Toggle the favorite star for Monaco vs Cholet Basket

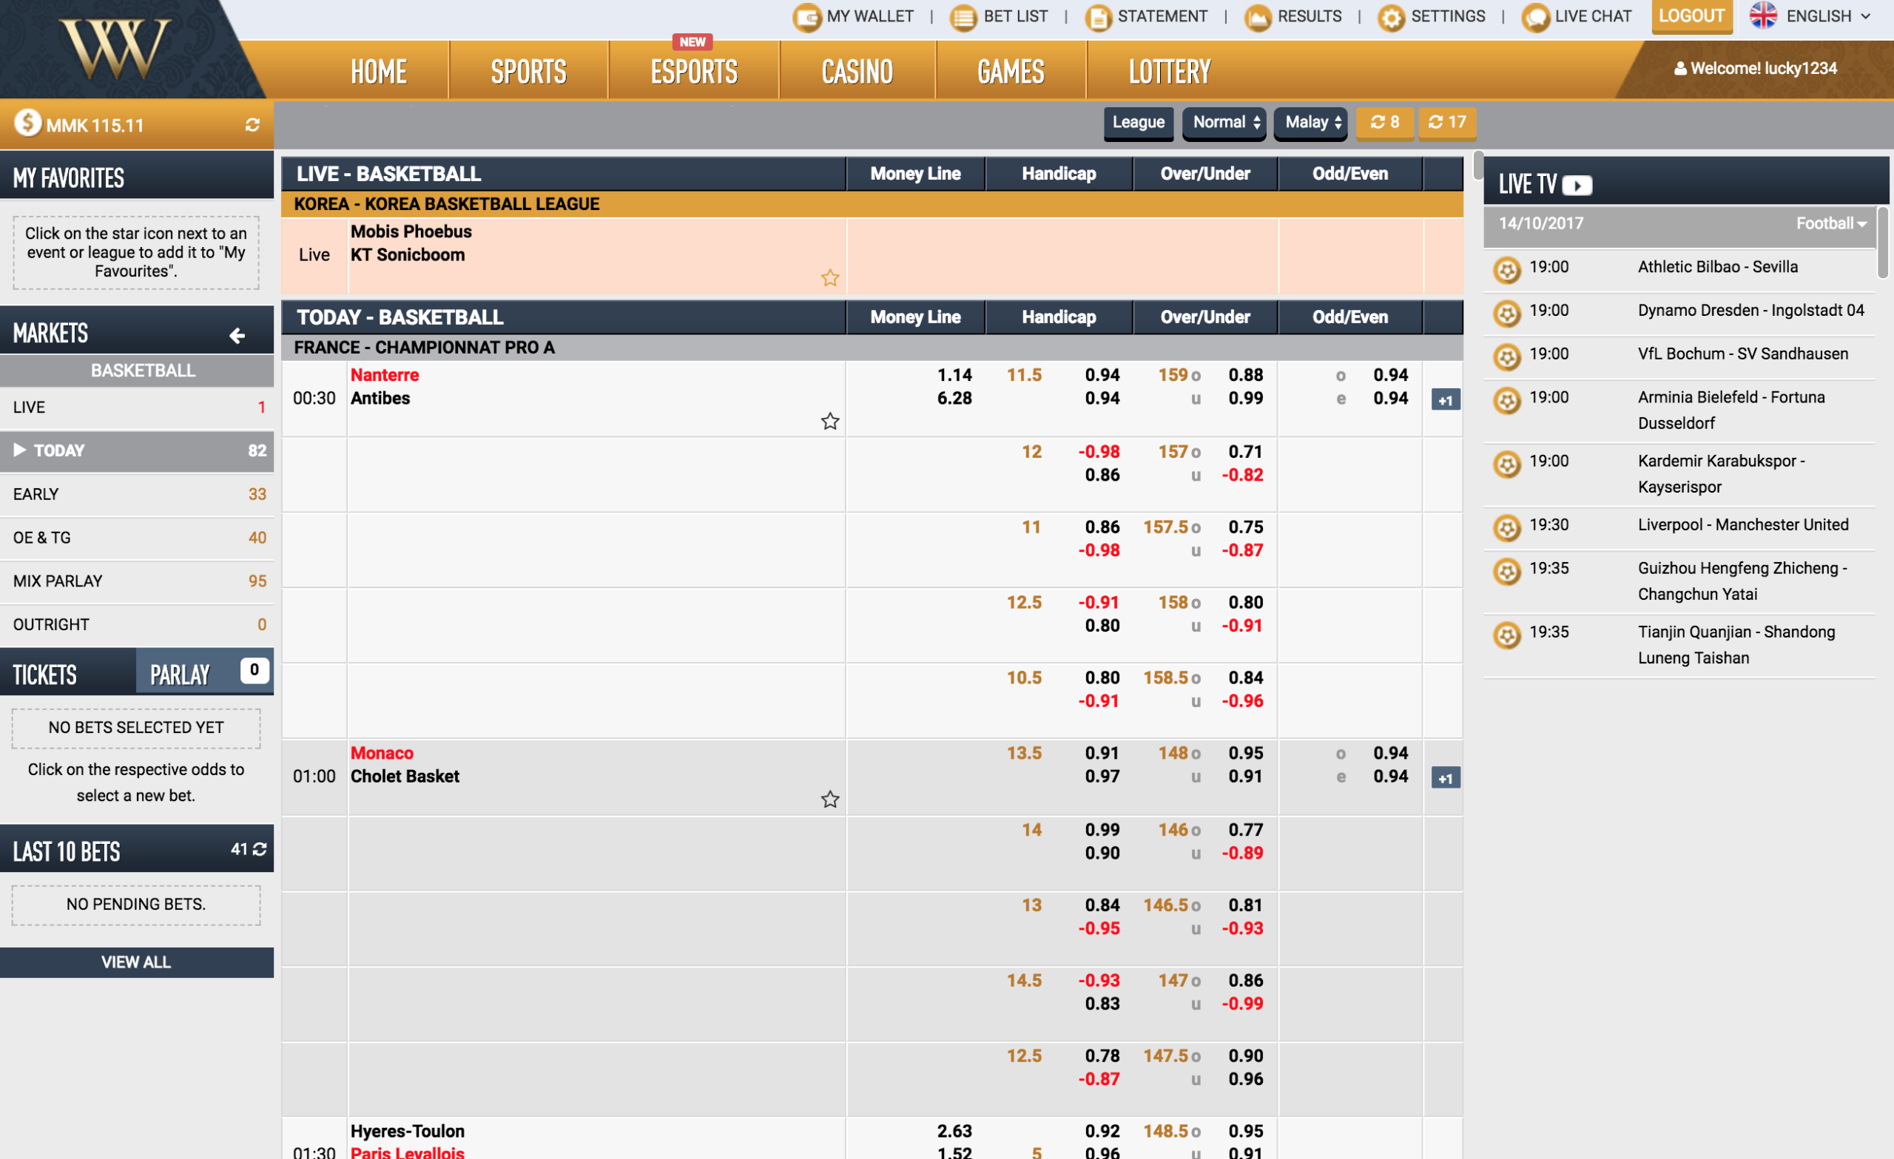point(829,800)
